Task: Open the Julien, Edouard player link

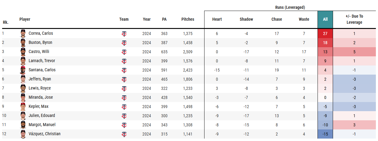Action: click(42, 116)
